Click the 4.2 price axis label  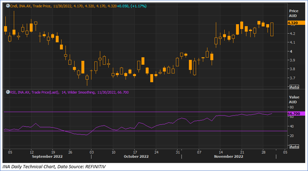(x=292, y=33)
